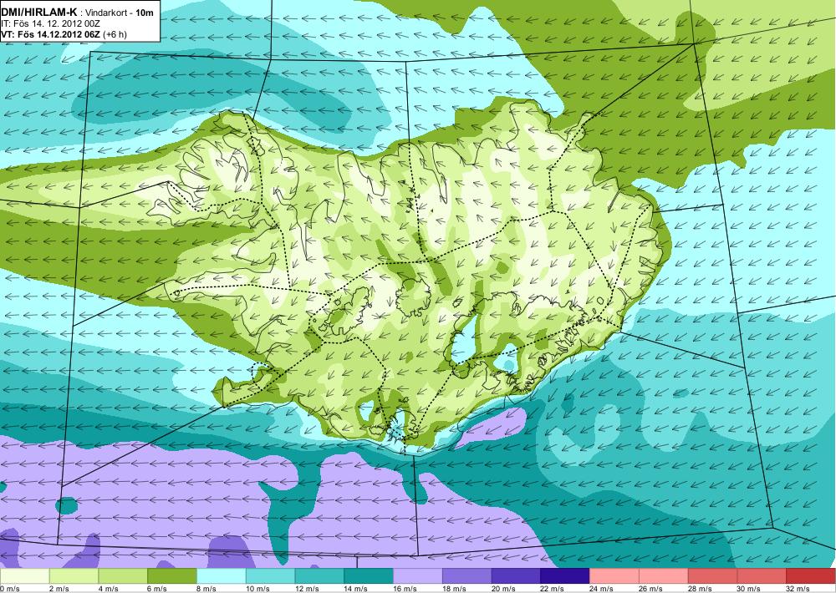
Task: Click the "28 m/s" legend label
Action: (700, 589)
